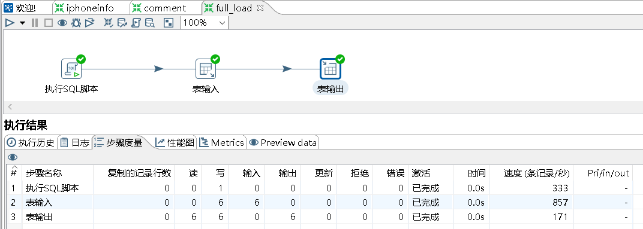Generate SQL for the transformation icon
643x229 pixels.
tap(136, 23)
